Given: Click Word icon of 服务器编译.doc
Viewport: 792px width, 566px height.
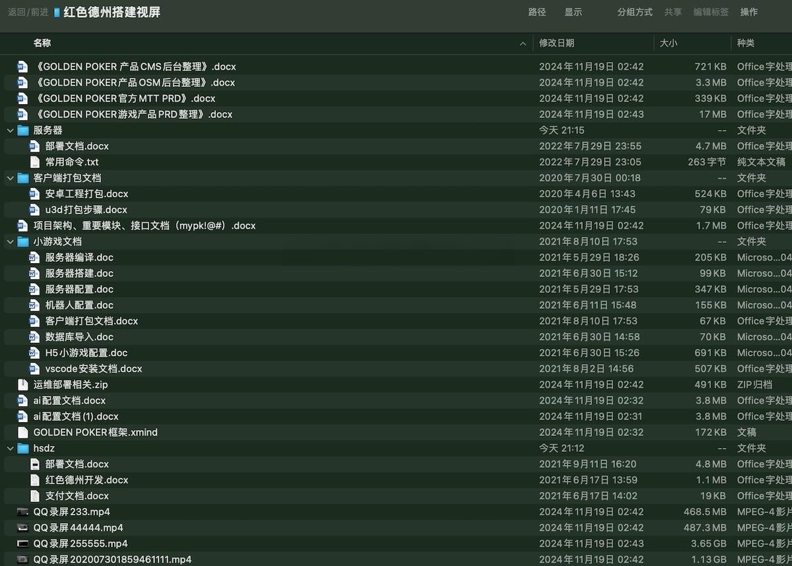Looking at the screenshot, I should 34,257.
